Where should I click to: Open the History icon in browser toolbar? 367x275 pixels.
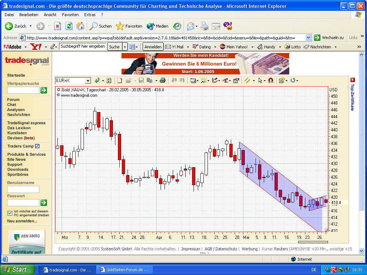pyautogui.click(x=177, y=26)
